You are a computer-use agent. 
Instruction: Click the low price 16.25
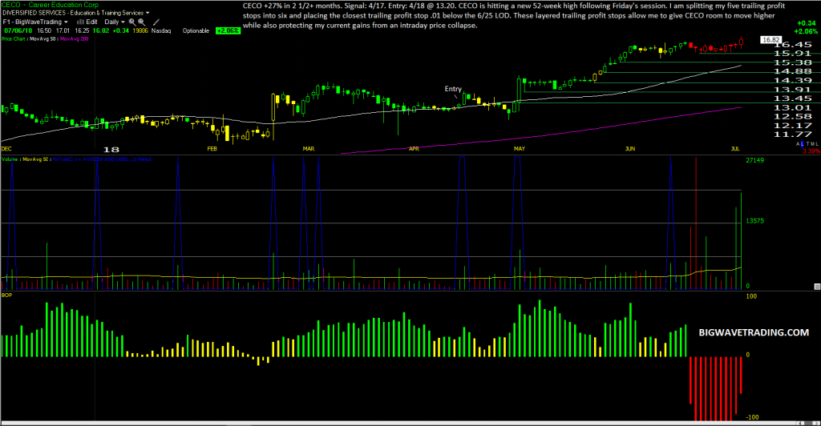83,31
